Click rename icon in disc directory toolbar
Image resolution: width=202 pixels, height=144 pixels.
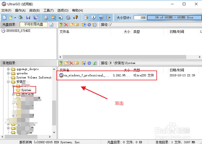pos(77,24)
